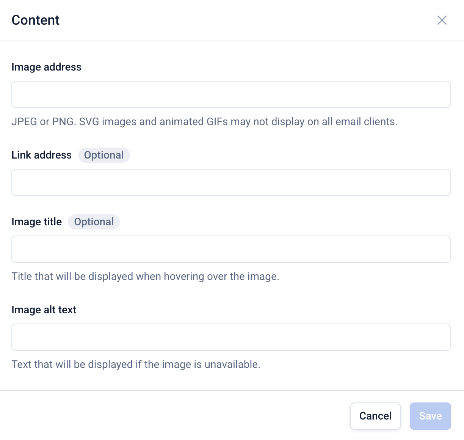Click the Content dialog heading
Viewport: 464px width, 440px height.
[x=36, y=20]
